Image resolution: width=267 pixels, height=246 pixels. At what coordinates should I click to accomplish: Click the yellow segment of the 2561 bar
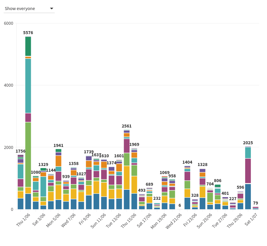pyautogui.click(x=126, y=177)
